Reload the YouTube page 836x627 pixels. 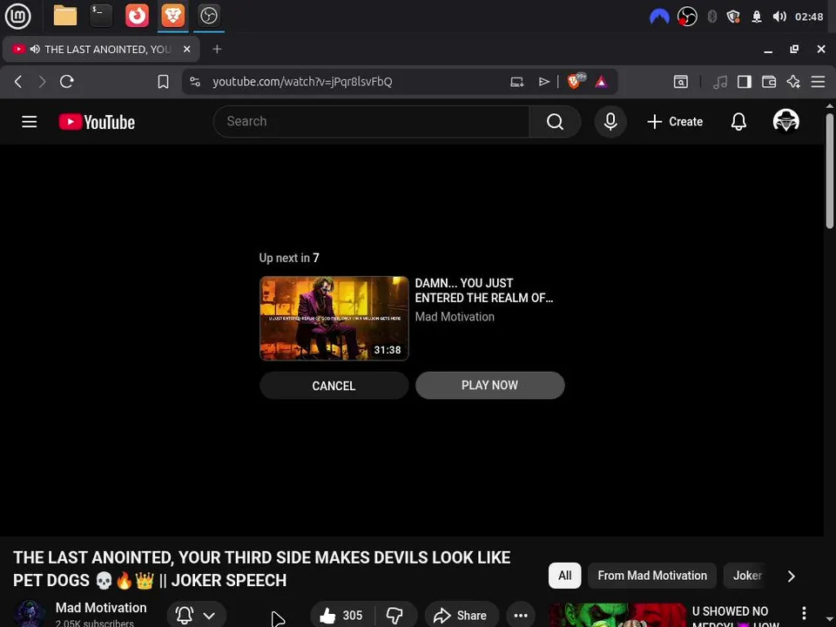(67, 82)
